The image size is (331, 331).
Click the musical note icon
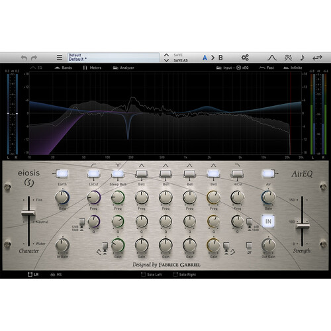(x=302, y=58)
